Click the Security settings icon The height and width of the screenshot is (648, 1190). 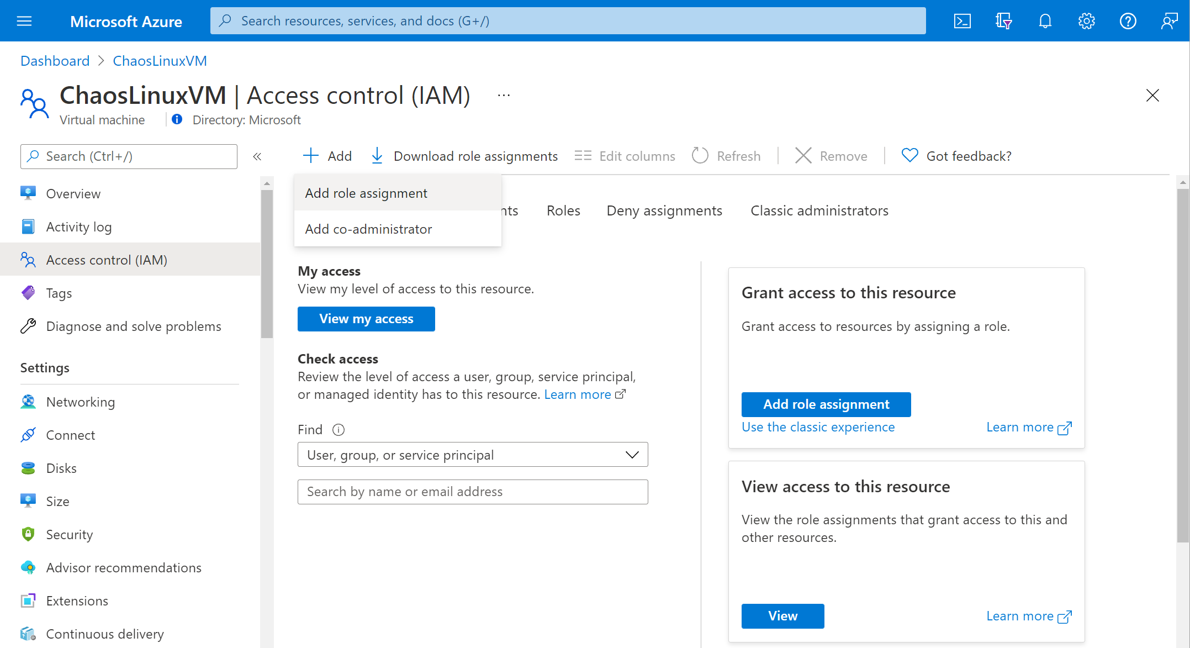[28, 535]
